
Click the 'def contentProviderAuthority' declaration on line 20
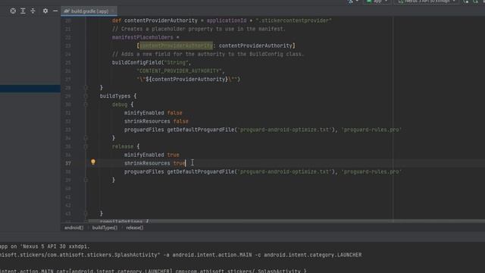pyautogui.click(x=155, y=20)
